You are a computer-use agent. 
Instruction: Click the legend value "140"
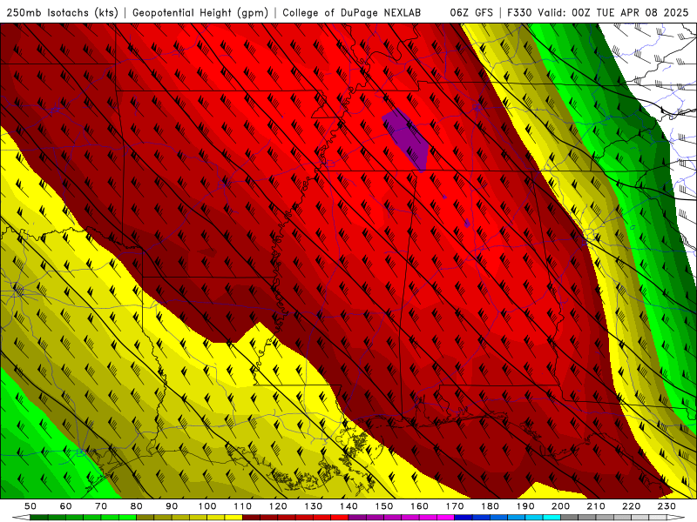pos(348,506)
